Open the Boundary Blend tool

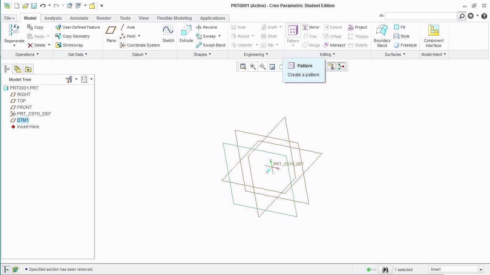(382, 35)
